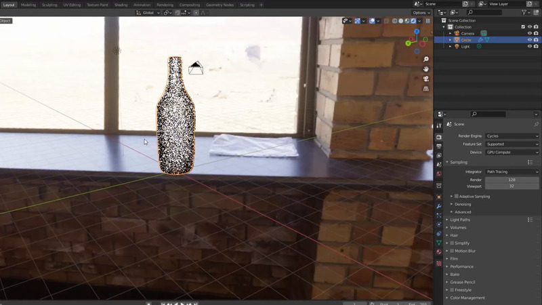Click the zoom magnifier icon in viewport
Screen dimensions: 542x305
(426, 60)
